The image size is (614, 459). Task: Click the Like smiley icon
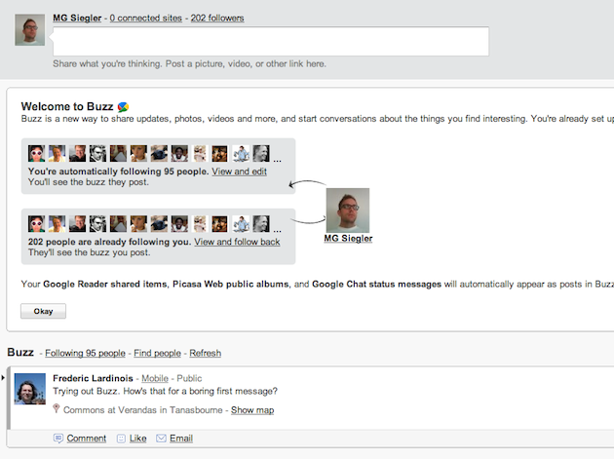pyautogui.click(x=121, y=439)
